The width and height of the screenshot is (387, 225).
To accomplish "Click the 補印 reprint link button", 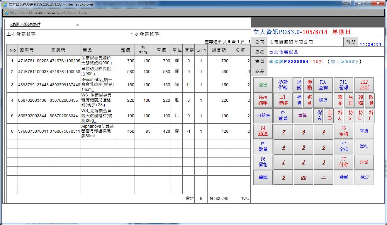I will (x=364, y=177).
